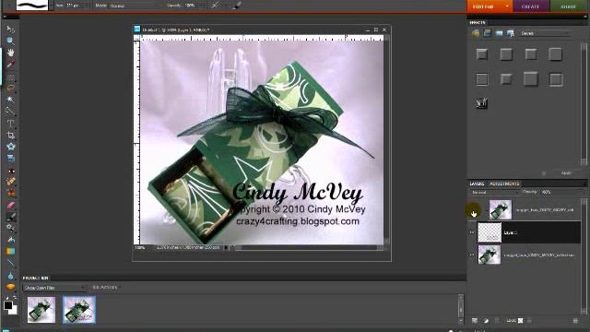Click the Delete Layer trash icon
Screen dimensions: 590x332
[x=575, y=321]
